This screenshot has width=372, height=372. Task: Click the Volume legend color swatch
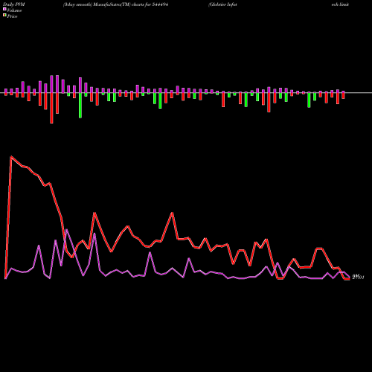pyautogui.click(x=4, y=9)
